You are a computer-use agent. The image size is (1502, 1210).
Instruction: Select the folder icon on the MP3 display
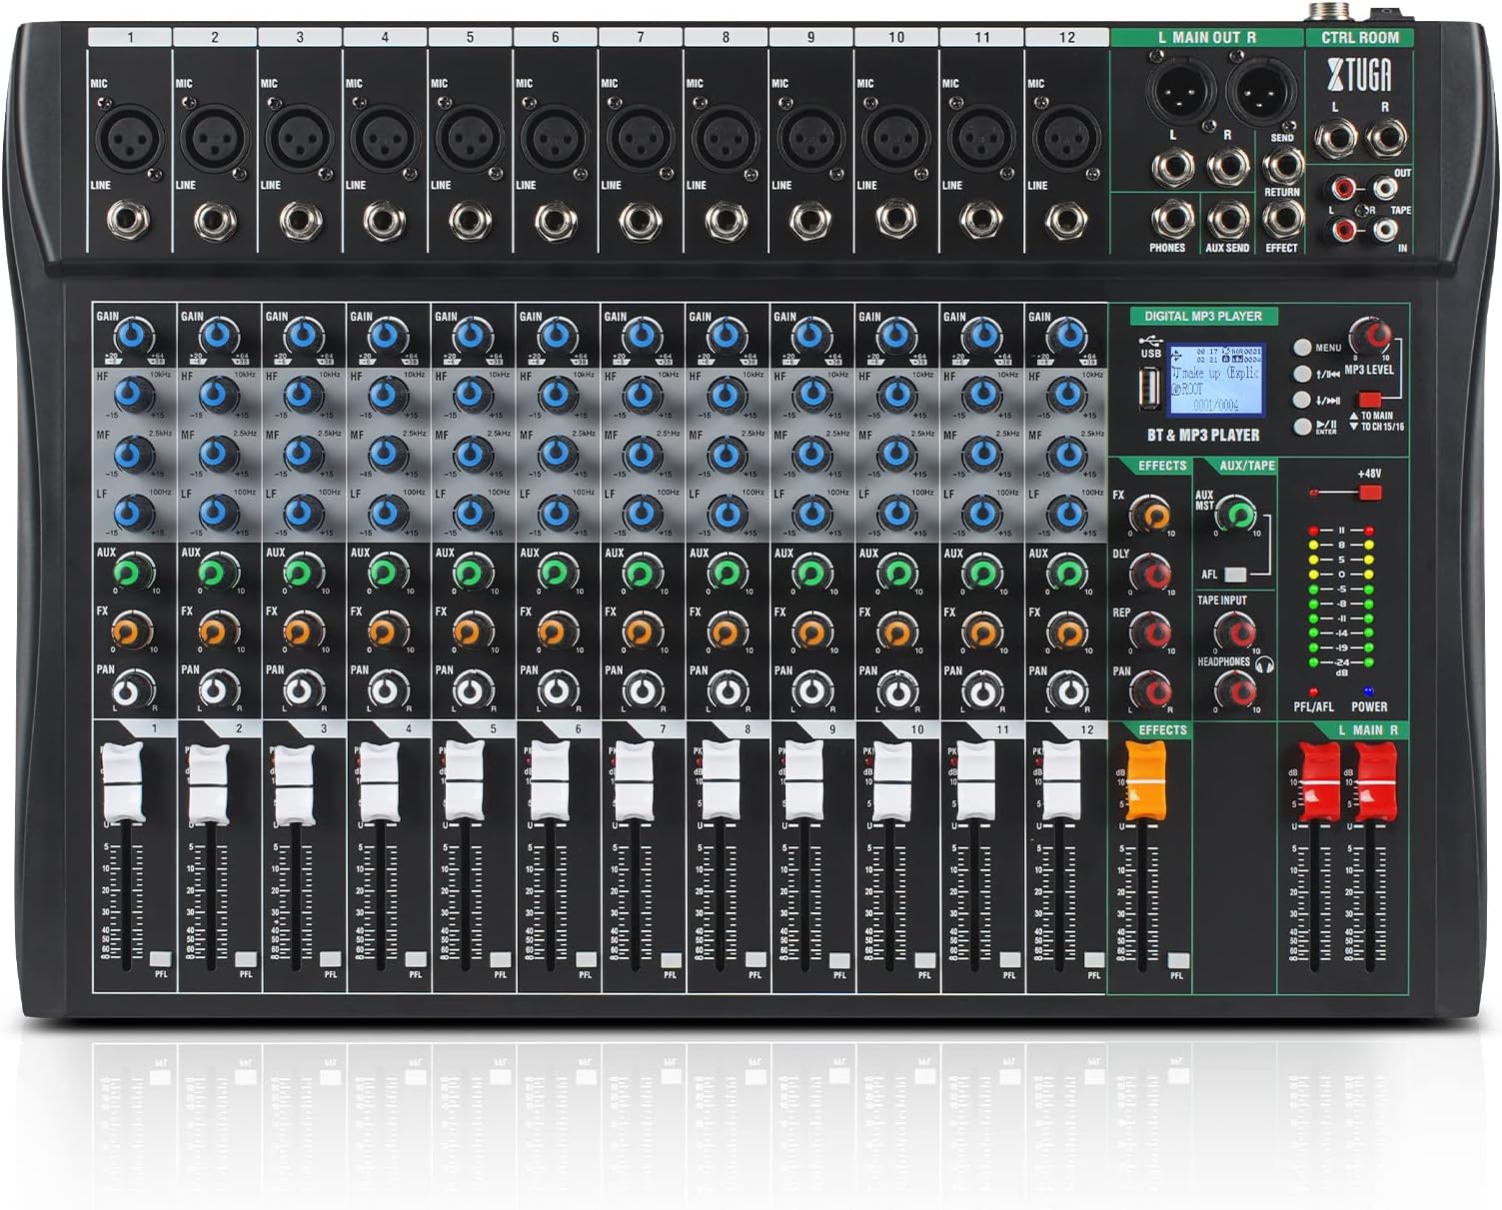[x=1177, y=389]
